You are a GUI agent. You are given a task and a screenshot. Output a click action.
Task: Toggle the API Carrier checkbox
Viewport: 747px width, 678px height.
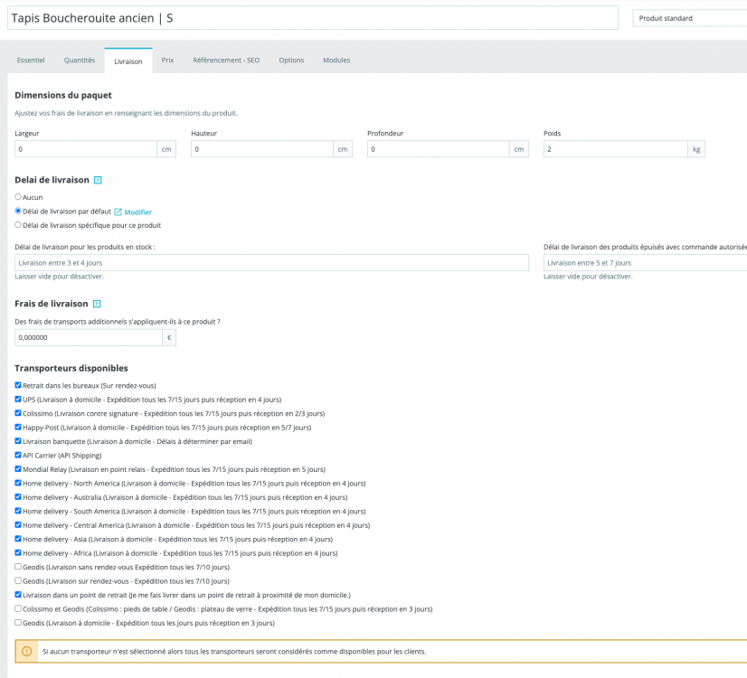[18, 456]
